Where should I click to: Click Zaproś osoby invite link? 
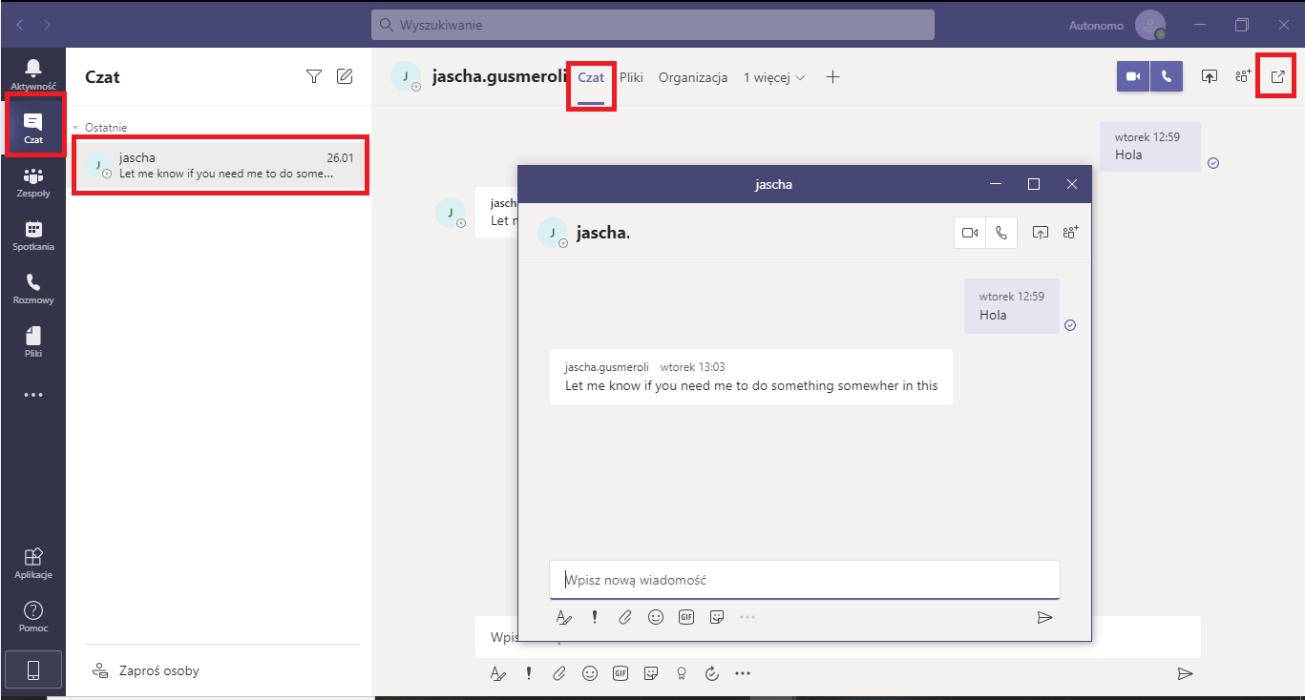[x=146, y=670]
